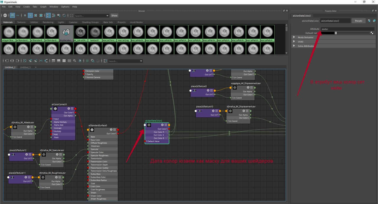378x204 pixels.
Task: Click the input connections graph icon
Action: pos(7,61)
